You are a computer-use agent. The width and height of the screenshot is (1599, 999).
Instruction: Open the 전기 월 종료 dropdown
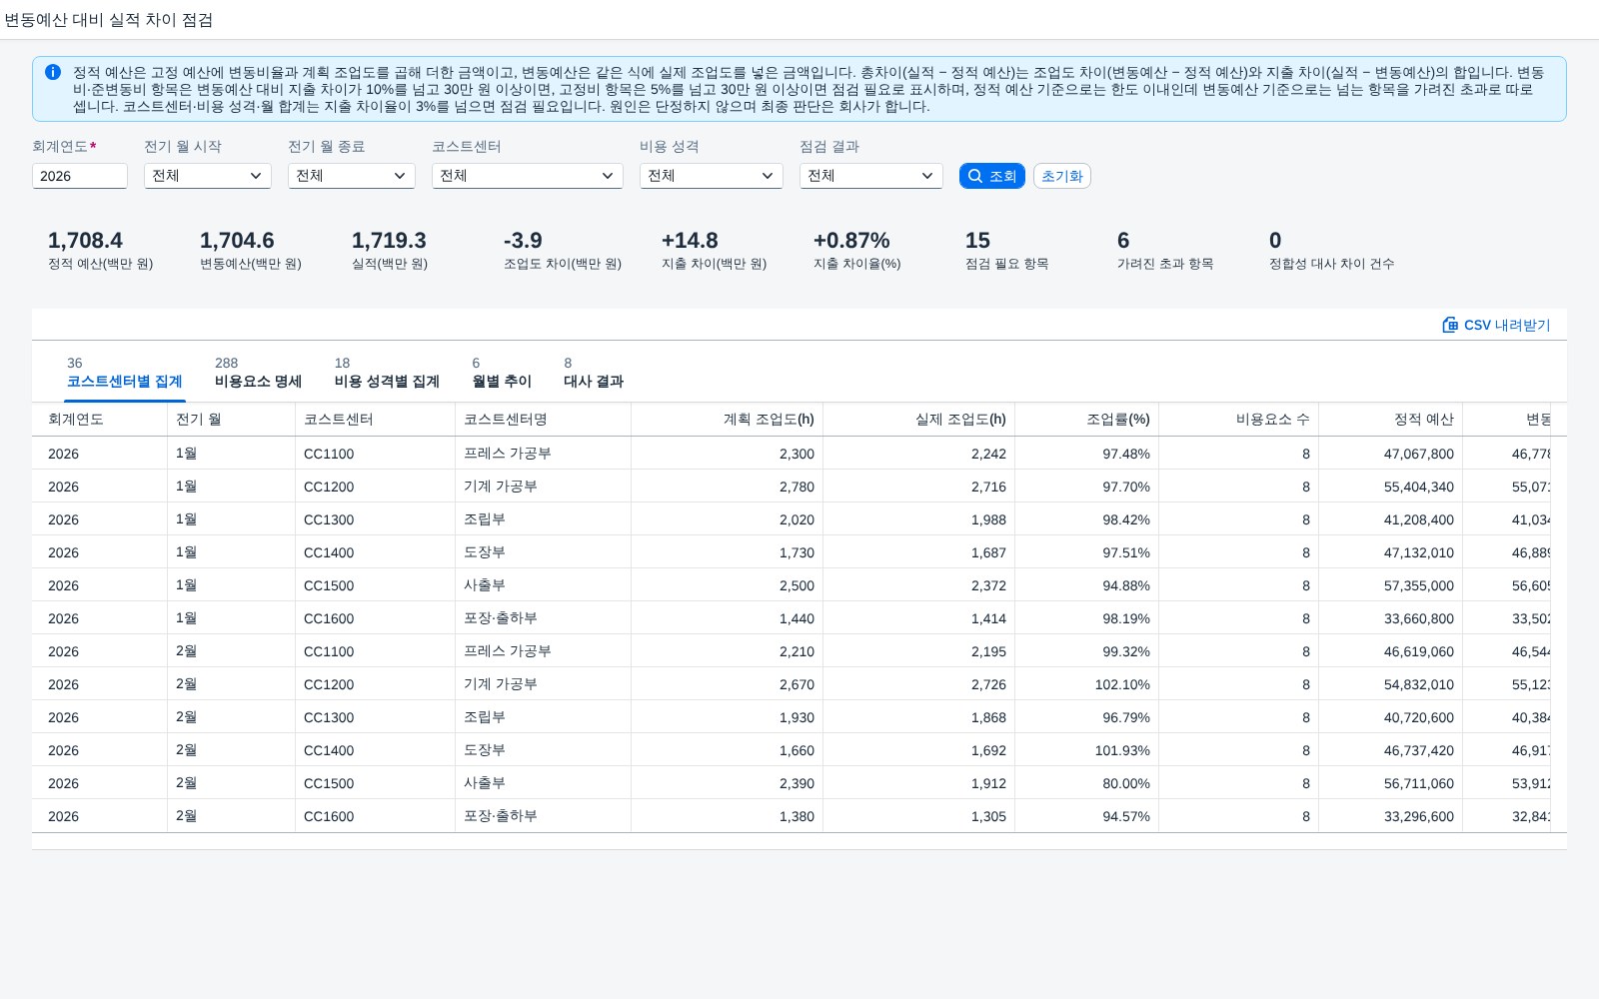click(352, 176)
